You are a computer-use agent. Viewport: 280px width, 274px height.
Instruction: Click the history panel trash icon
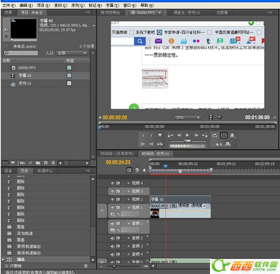[86, 266]
